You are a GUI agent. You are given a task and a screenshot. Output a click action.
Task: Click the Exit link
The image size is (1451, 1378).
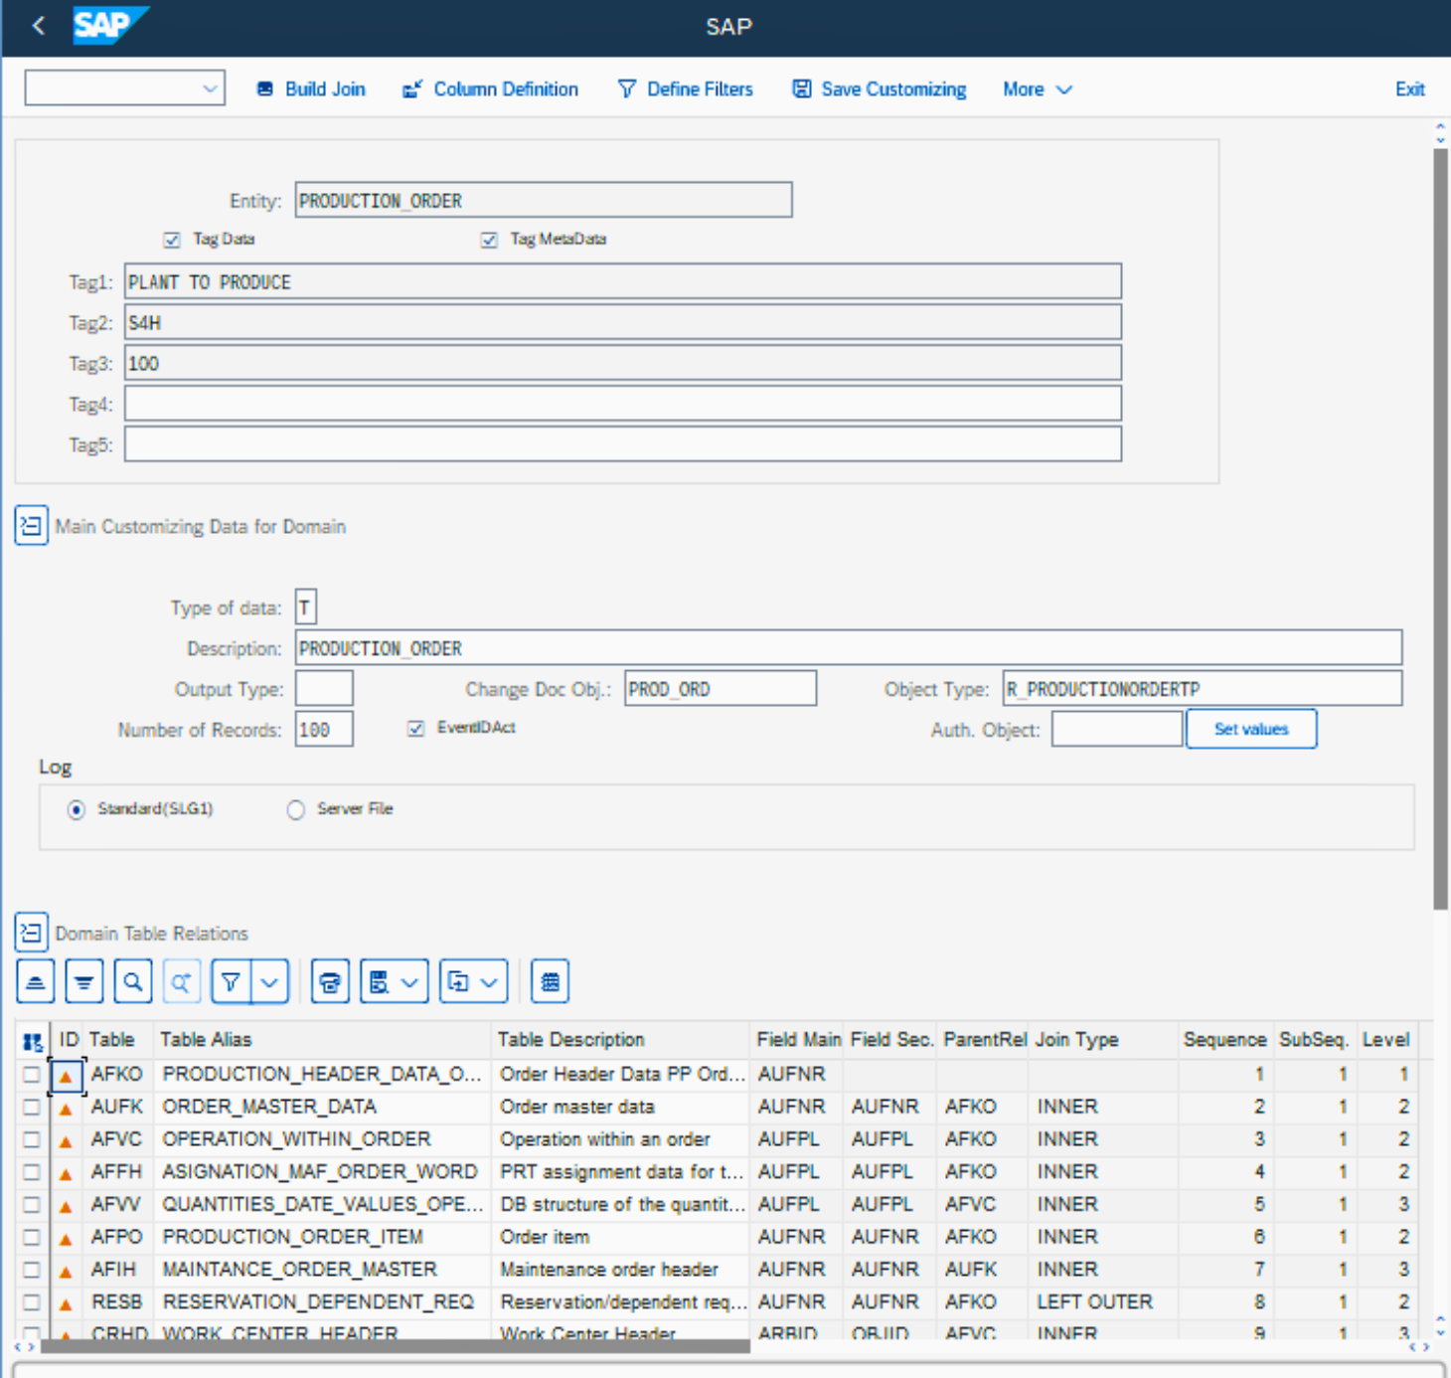point(1409,89)
